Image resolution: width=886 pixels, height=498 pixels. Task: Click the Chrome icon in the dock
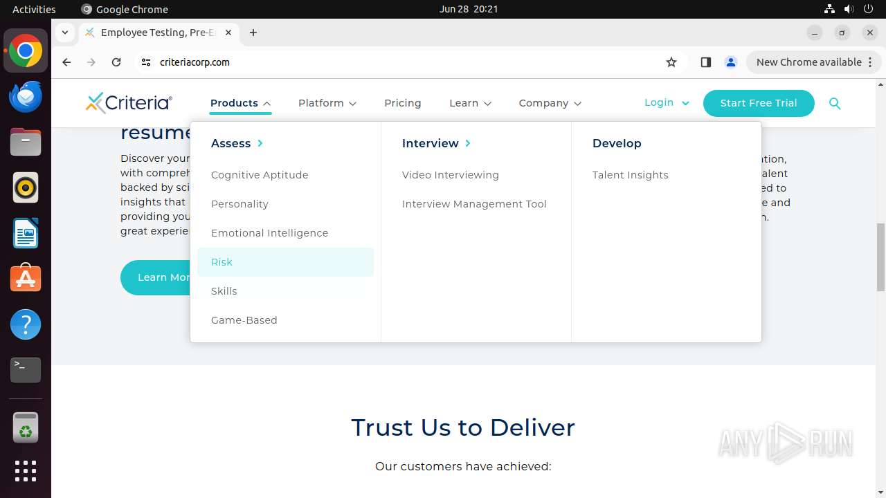click(x=26, y=50)
